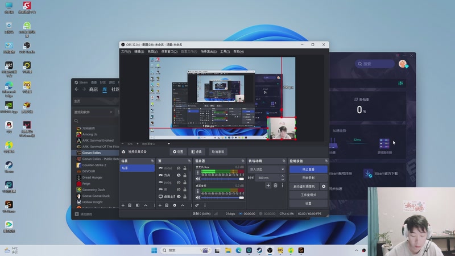Adjust the 麦克风/Aux volume slider

point(222,179)
